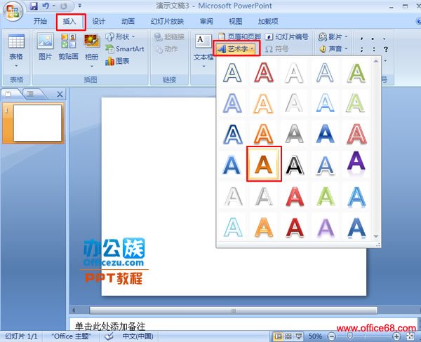Choose the solid red WordArt in last row
421x342 pixels.
coord(295,228)
